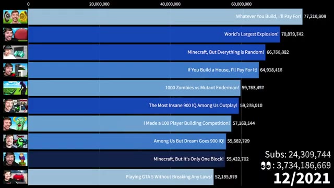Click the World's Largest Explosion bar label
Viewport: 334px width, 188px height.
point(252,34)
